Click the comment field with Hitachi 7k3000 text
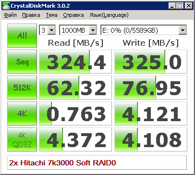This screenshot has height=175, width=195. pos(97,162)
